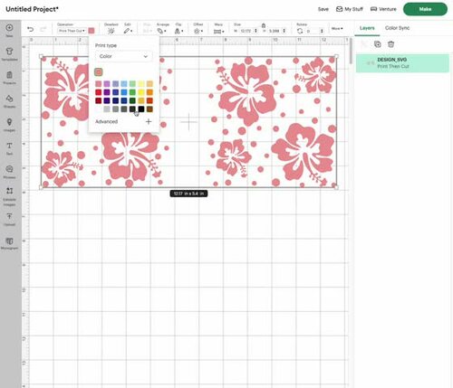Viewport: 453px width, 388px height.
Task: Toggle the size aspect ratio lock
Action: click(264, 25)
